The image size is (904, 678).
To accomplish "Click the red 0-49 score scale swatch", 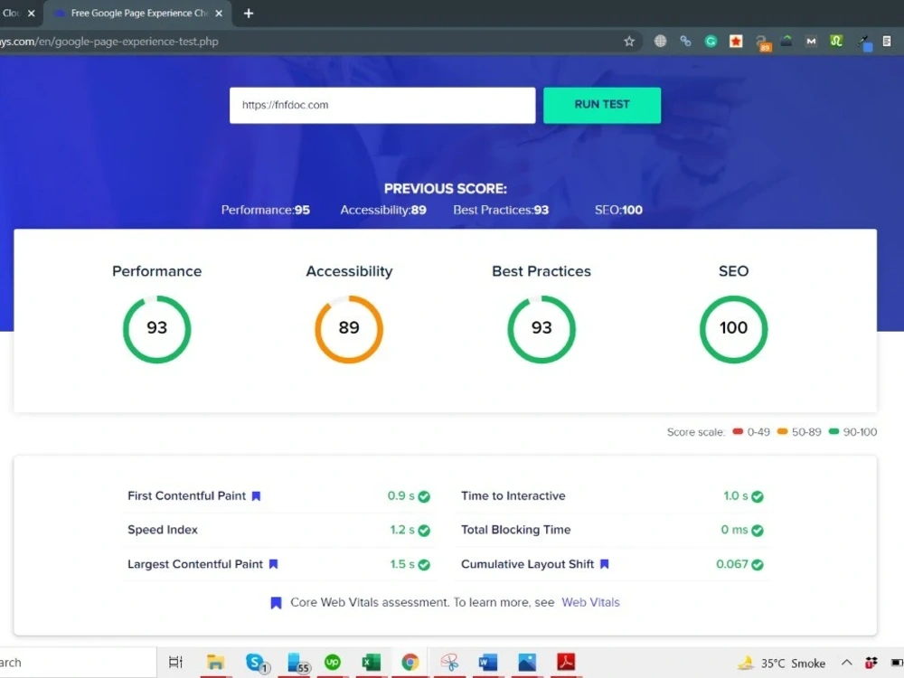I will 738,431.
